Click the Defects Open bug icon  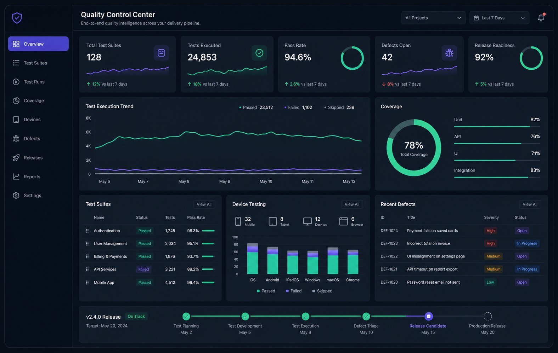pyautogui.click(x=449, y=53)
